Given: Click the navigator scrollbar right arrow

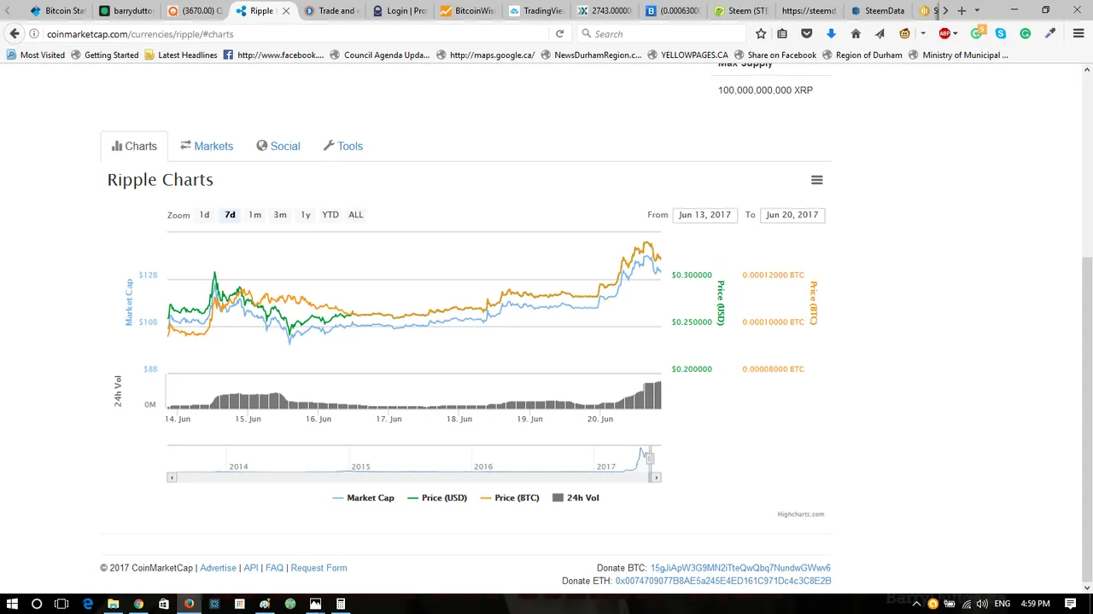Looking at the screenshot, I should click(656, 478).
